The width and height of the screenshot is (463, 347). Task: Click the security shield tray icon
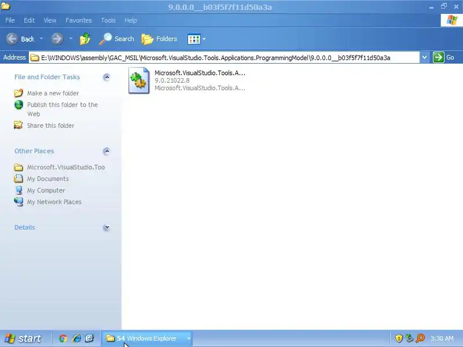click(x=399, y=338)
